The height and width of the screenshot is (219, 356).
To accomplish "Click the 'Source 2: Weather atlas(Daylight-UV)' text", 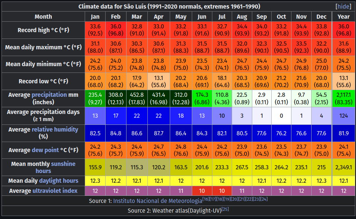I will click(174, 210).
